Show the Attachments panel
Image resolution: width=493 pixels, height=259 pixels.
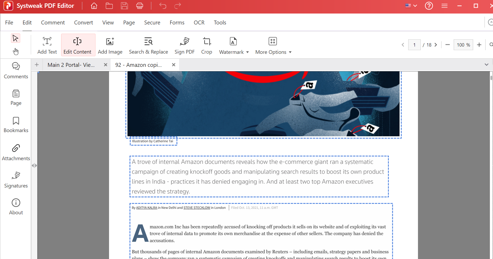(x=16, y=152)
